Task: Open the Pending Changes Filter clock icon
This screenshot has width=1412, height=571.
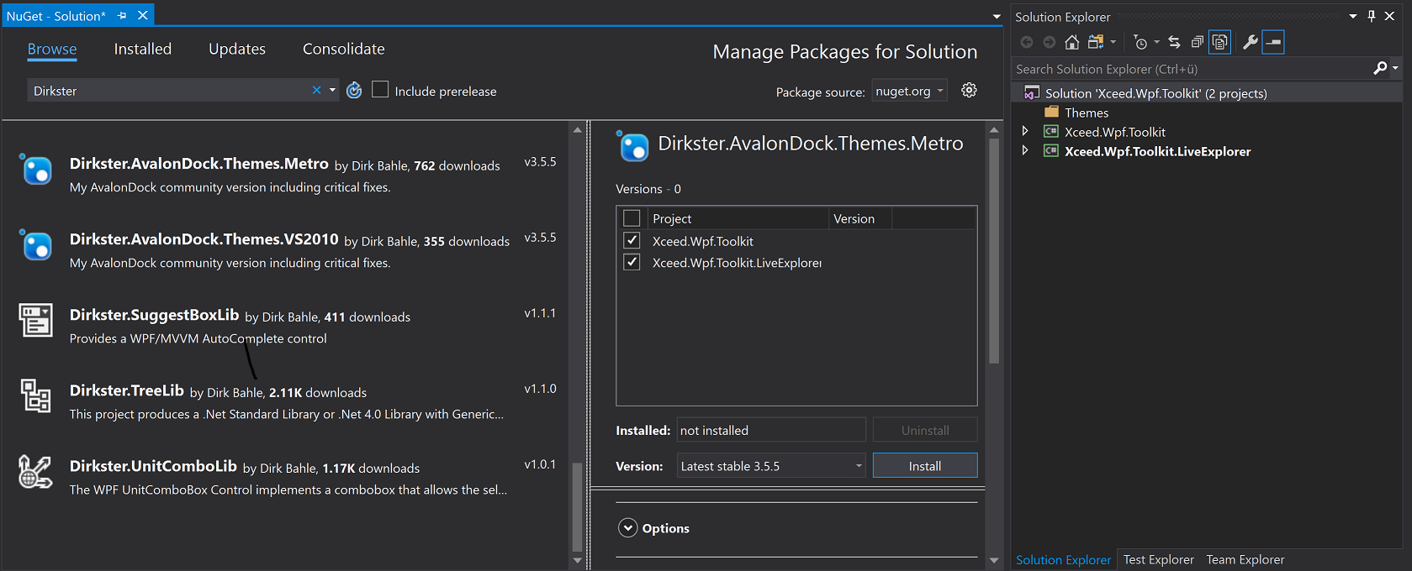Action: 1140,42
